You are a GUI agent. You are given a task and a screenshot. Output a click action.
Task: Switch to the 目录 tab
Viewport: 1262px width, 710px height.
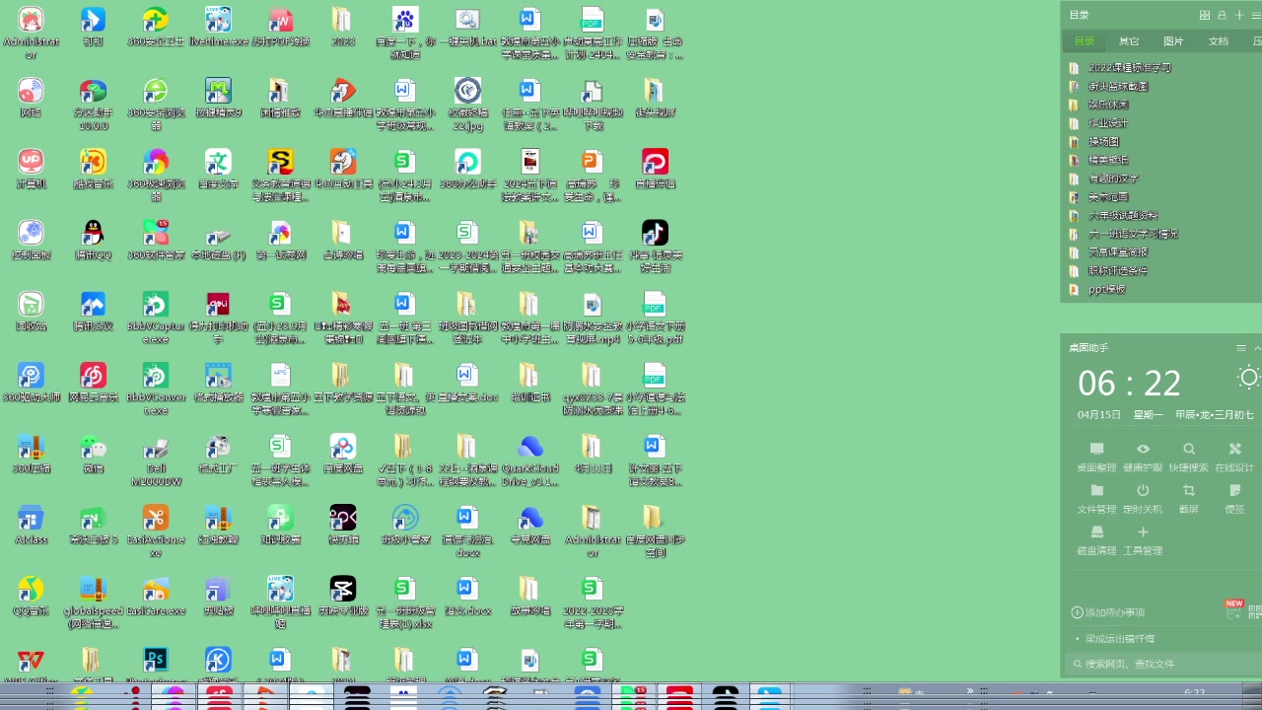click(1085, 41)
